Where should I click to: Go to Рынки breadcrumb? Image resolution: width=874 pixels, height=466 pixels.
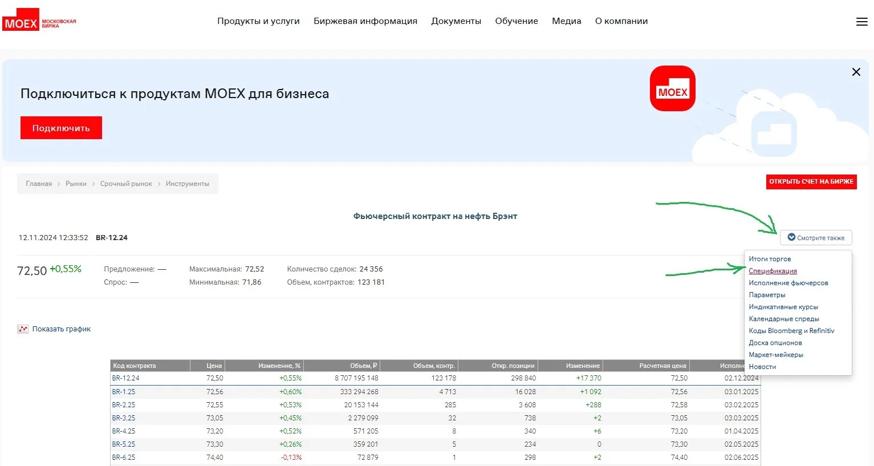click(76, 184)
